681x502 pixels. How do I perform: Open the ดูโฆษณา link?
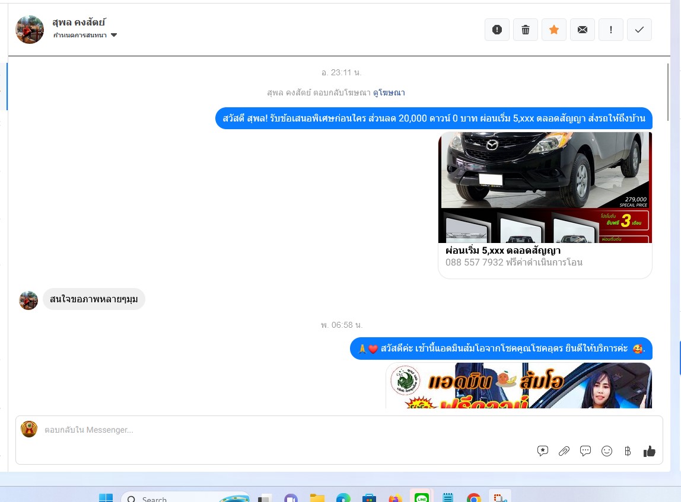click(389, 92)
